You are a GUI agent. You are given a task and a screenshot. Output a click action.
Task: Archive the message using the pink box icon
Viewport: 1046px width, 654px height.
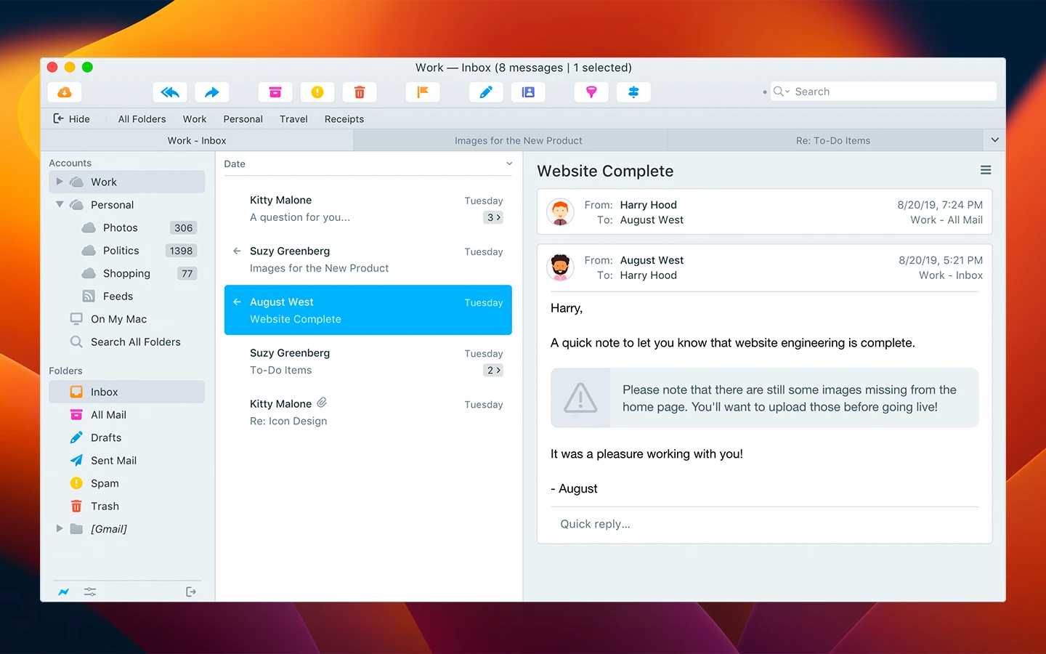275,92
